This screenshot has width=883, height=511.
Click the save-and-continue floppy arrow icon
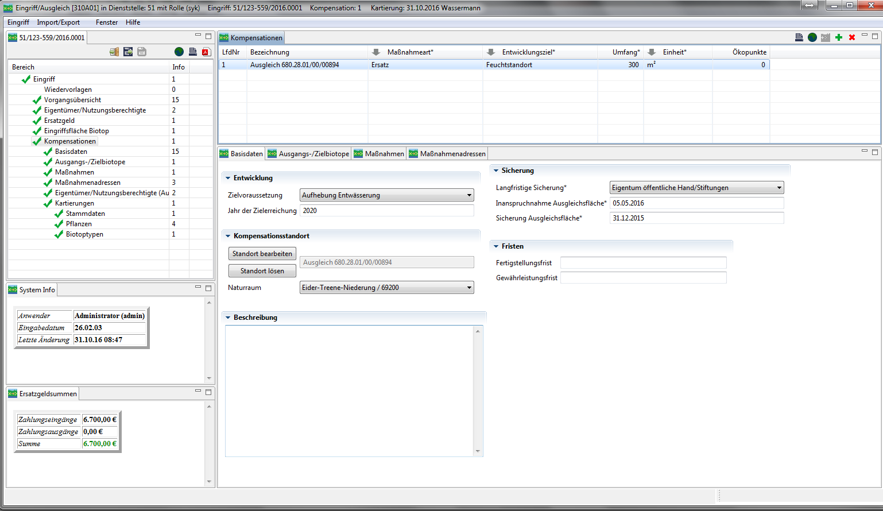pos(128,52)
